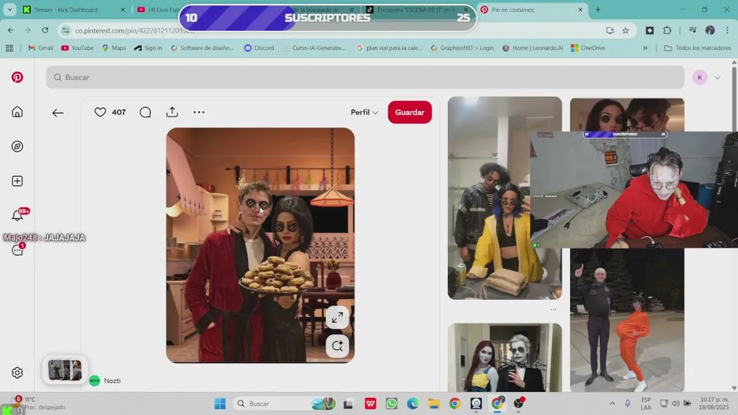Click the Guardar button
Viewport: 738px width, 415px height.
pos(410,112)
